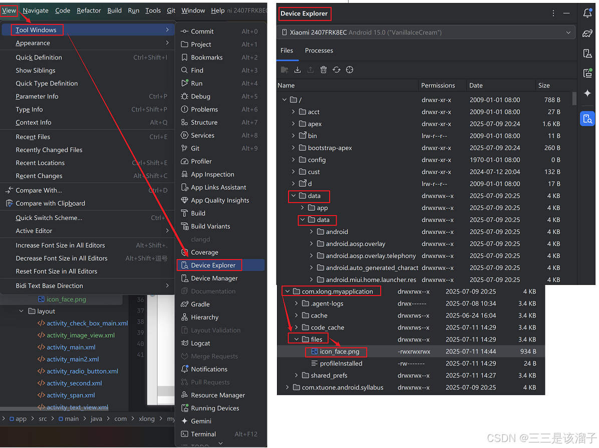The height and width of the screenshot is (448, 599).
Task: Click the Date column header
Action: [476, 85]
